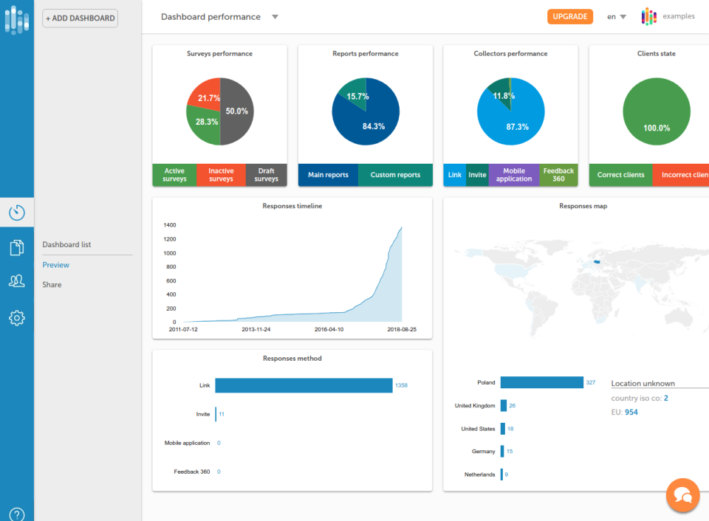709x521 pixels.
Task: Click the app logo in the sidebar
Action: click(17, 19)
